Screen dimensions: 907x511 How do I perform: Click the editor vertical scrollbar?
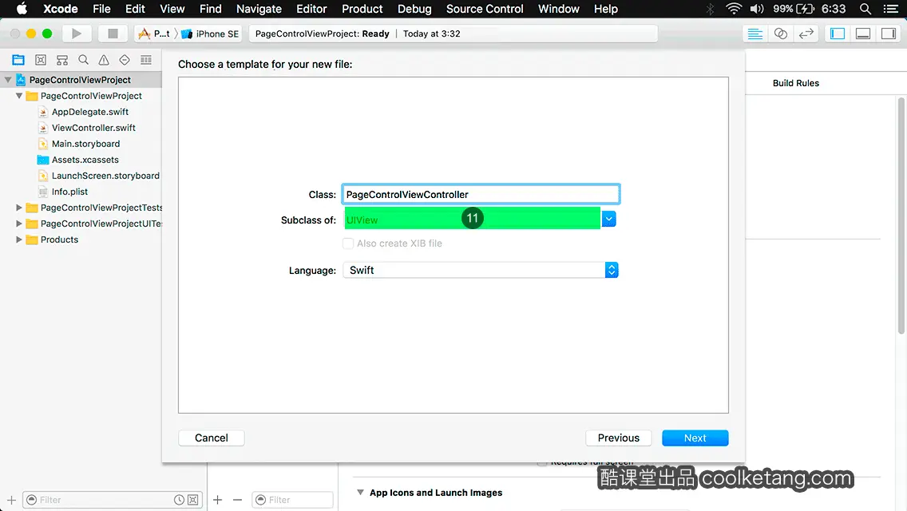coord(901,216)
